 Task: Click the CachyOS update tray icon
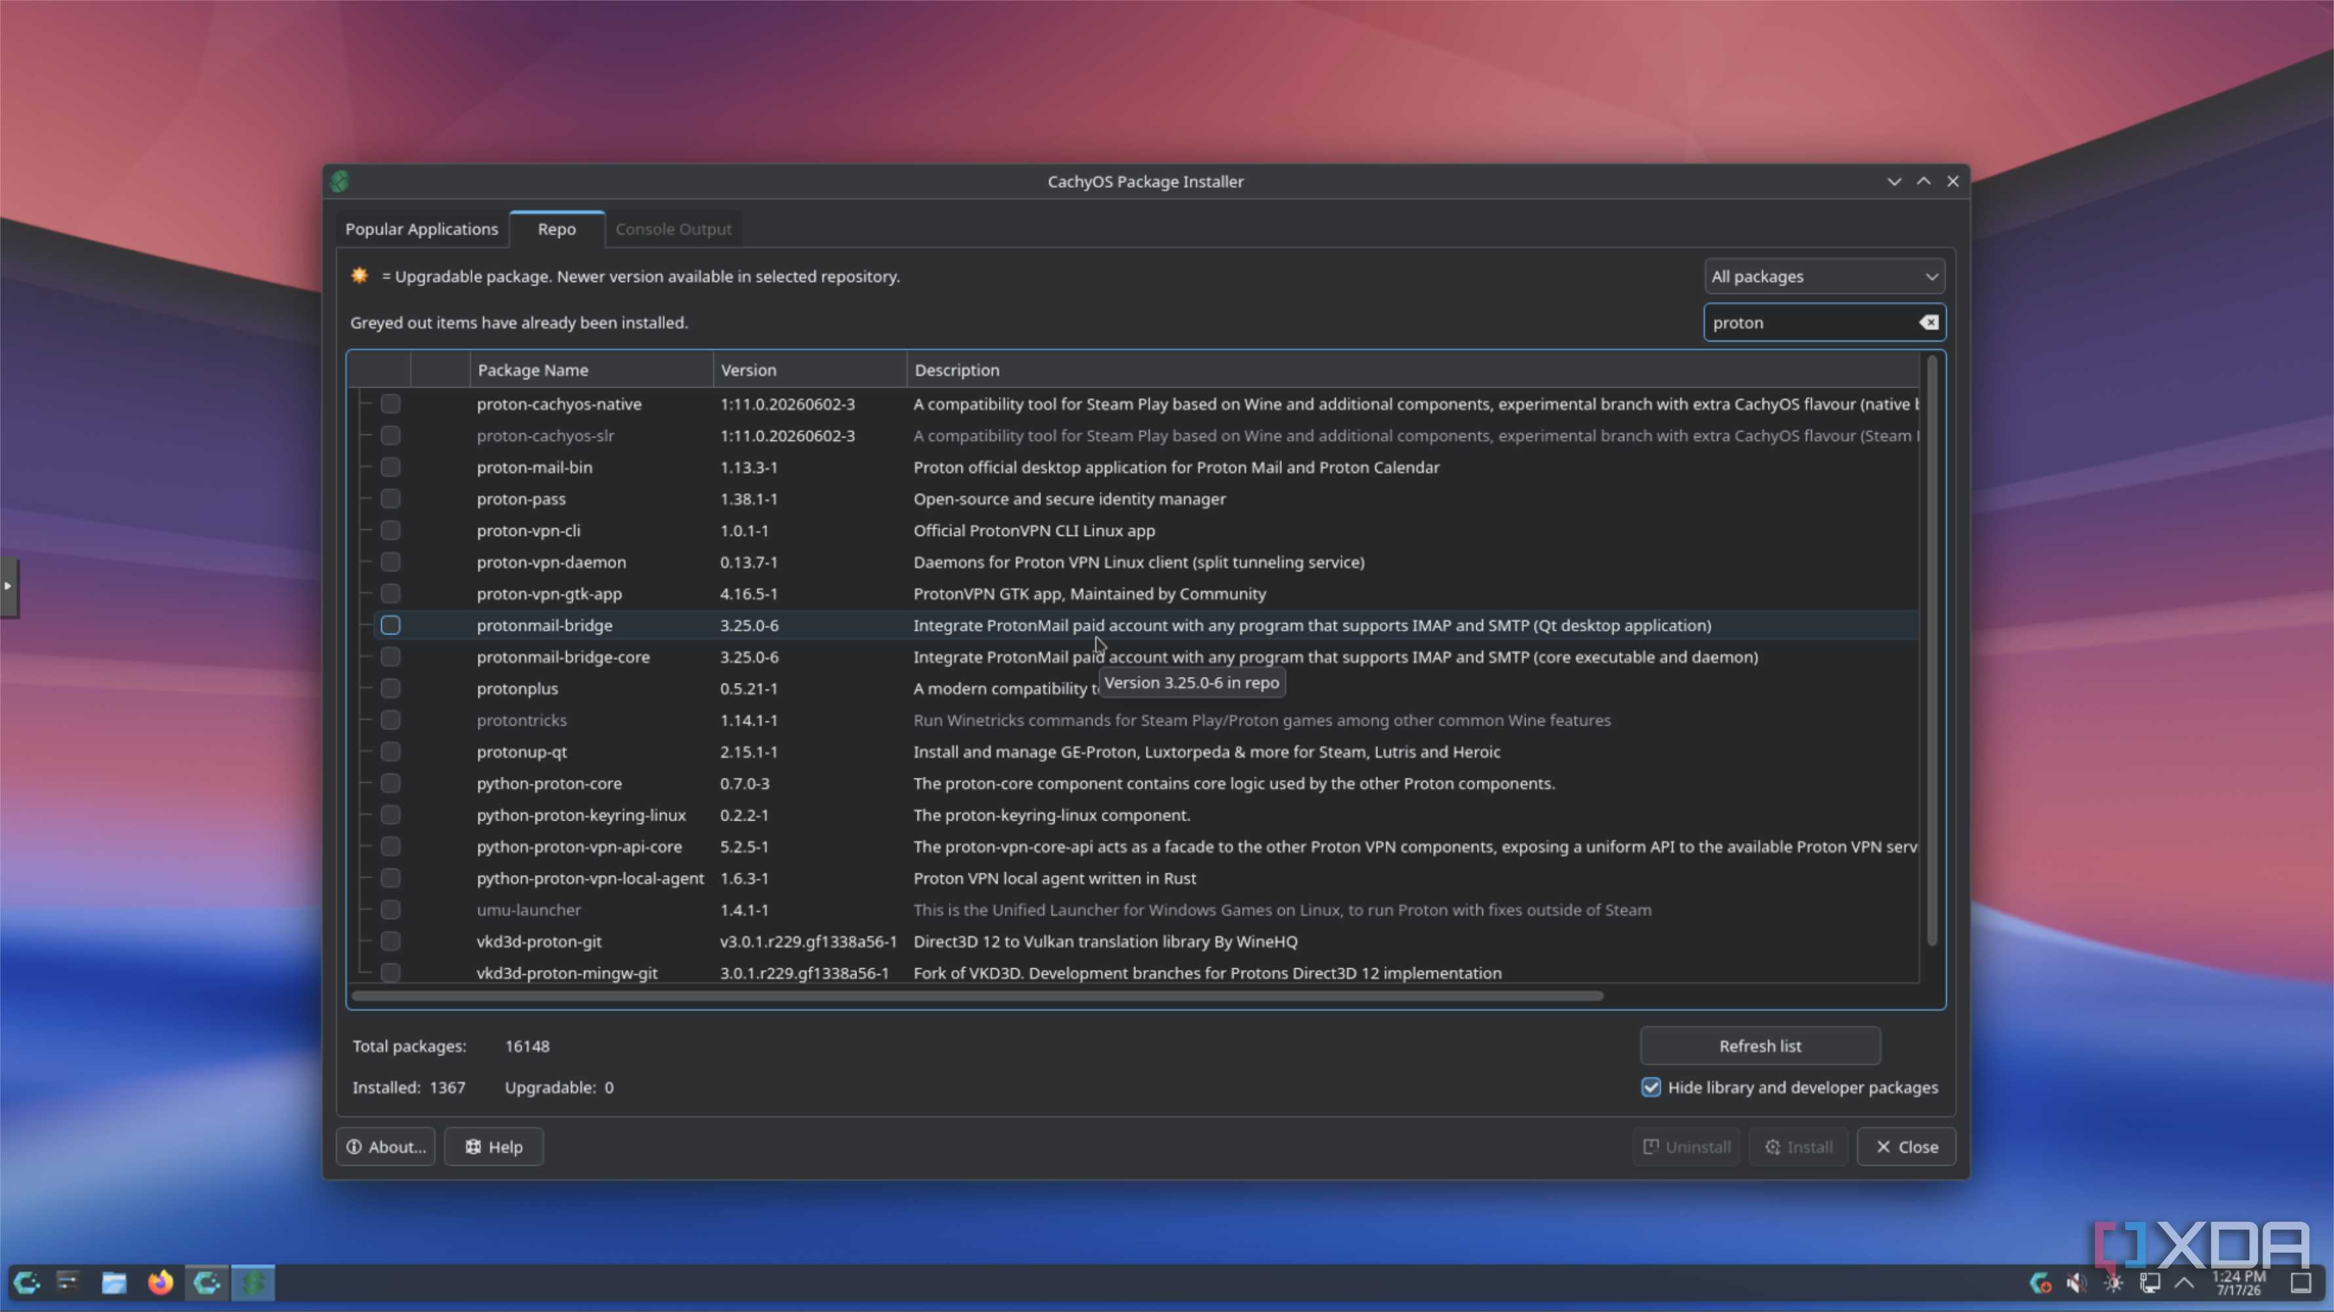tap(2041, 1283)
